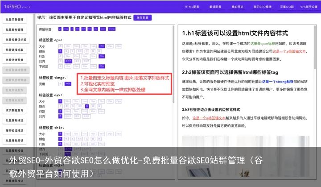Toggle the span tag in 保留标签
Screen dimensions: 321x187
coord(103,29)
